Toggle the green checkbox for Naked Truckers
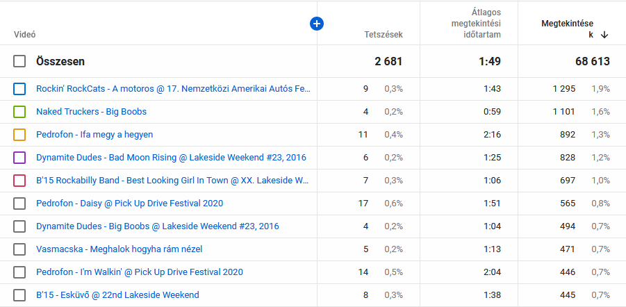 [x=19, y=112]
